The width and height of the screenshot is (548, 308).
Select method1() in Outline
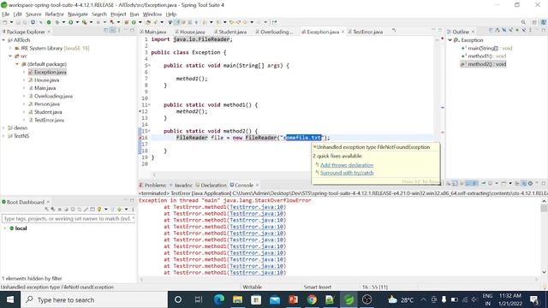487,56
